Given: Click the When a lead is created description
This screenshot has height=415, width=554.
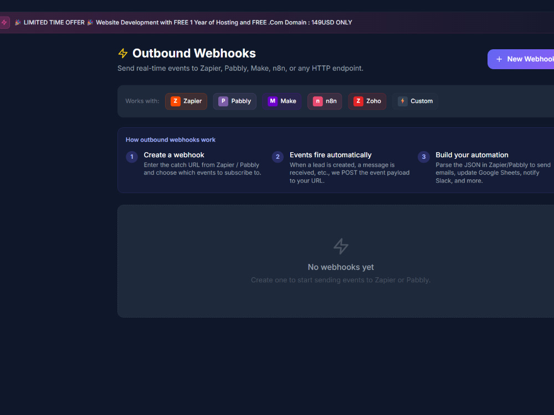Looking at the screenshot, I should tap(350, 173).
